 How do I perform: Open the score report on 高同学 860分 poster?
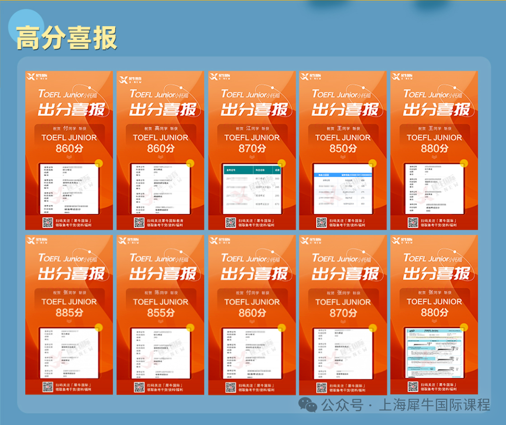[160, 189]
